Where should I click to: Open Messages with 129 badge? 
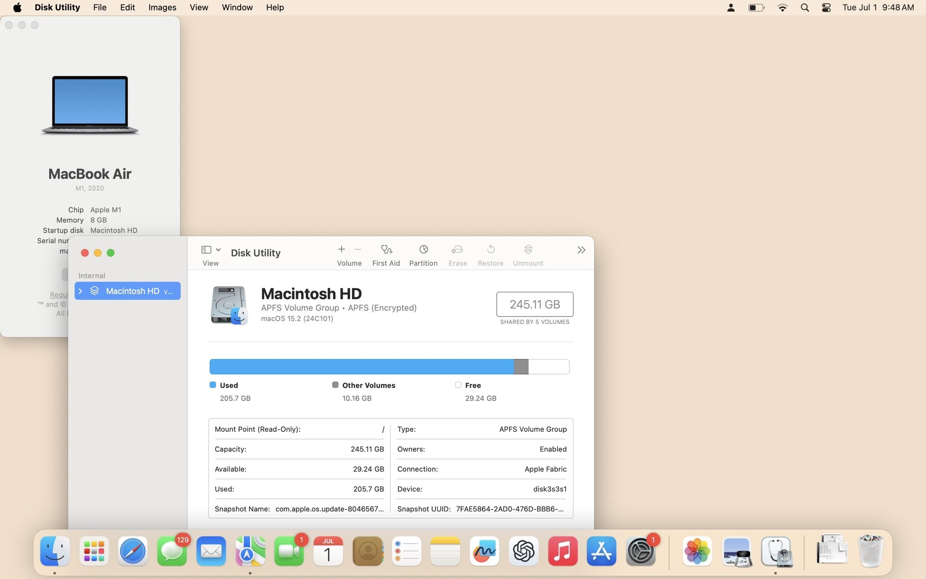172,551
